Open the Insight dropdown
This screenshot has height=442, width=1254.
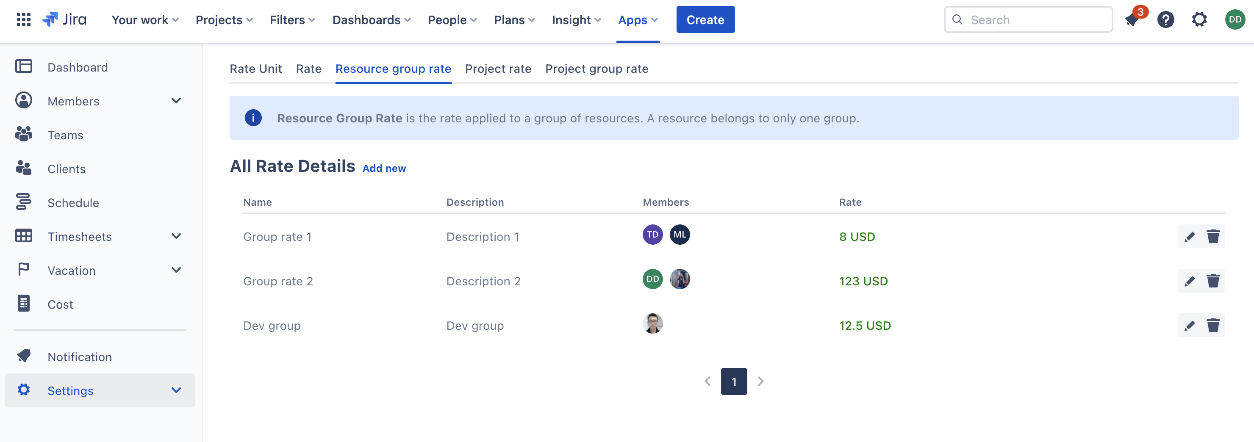[576, 20]
